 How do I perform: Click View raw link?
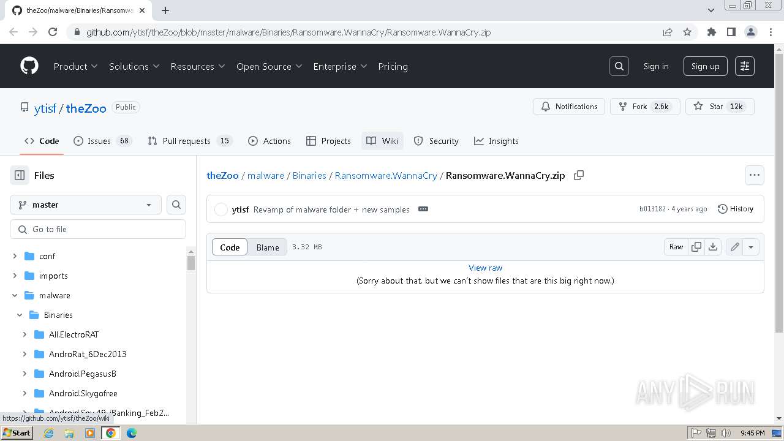pyautogui.click(x=485, y=268)
